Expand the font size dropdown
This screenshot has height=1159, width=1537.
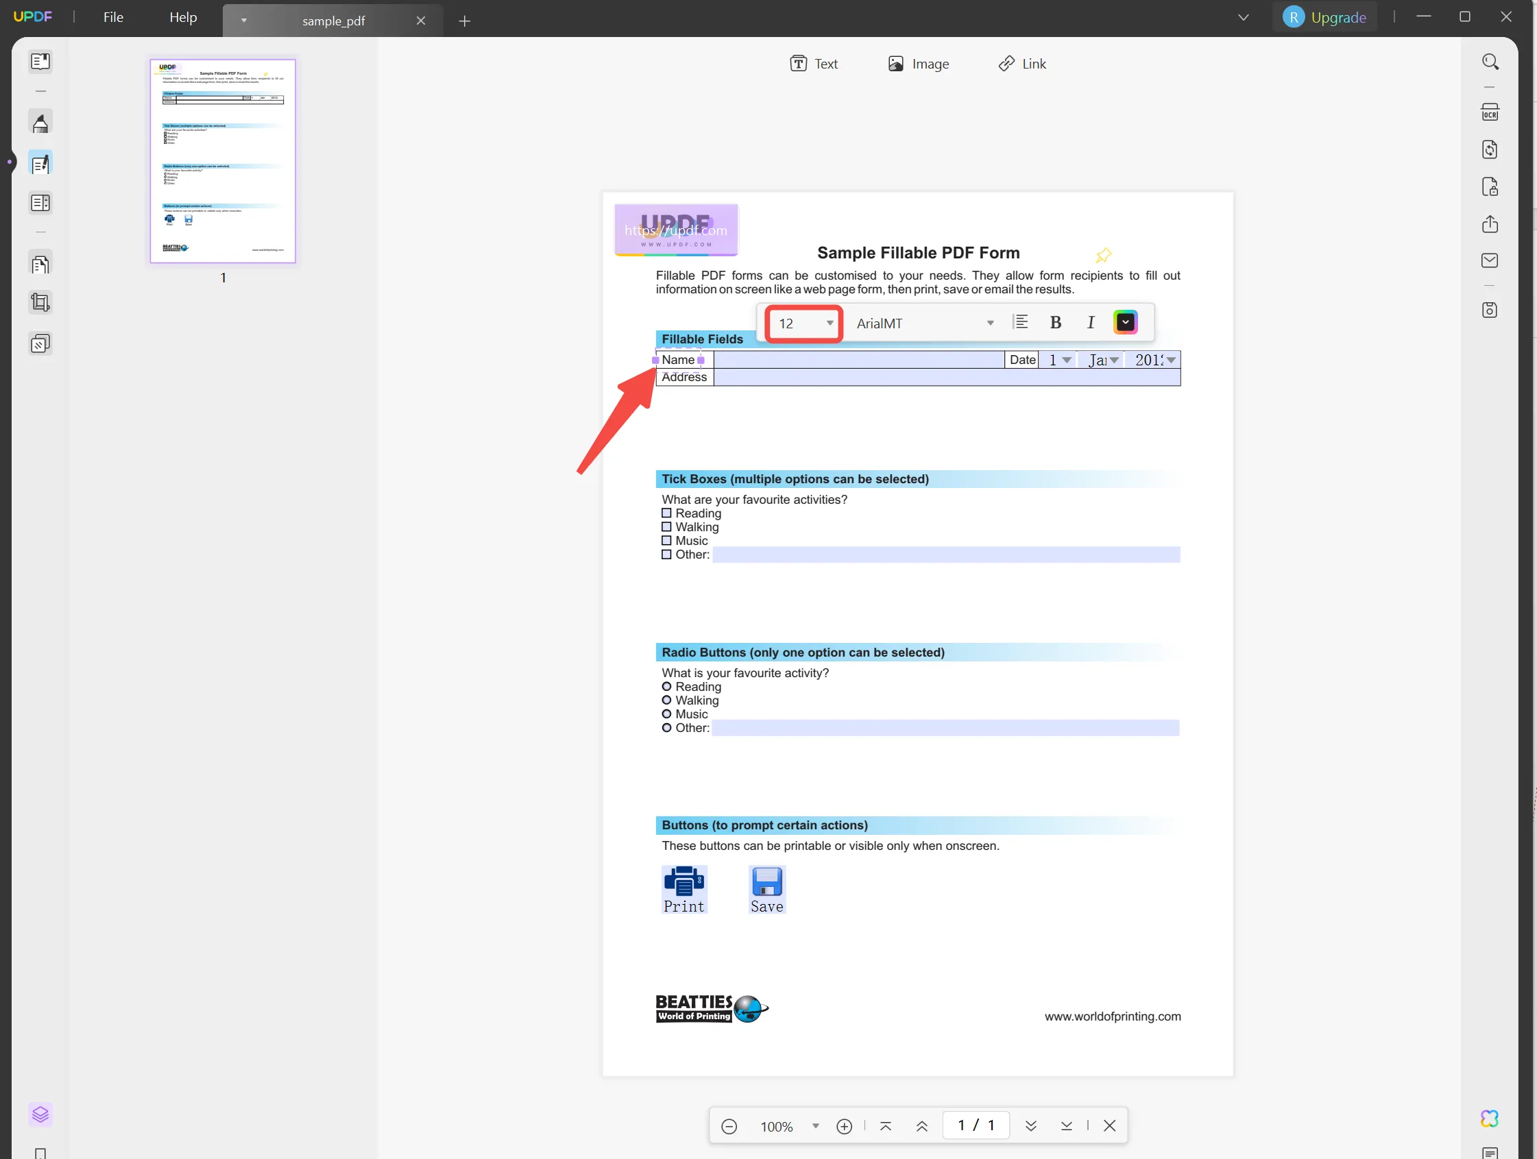828,323
